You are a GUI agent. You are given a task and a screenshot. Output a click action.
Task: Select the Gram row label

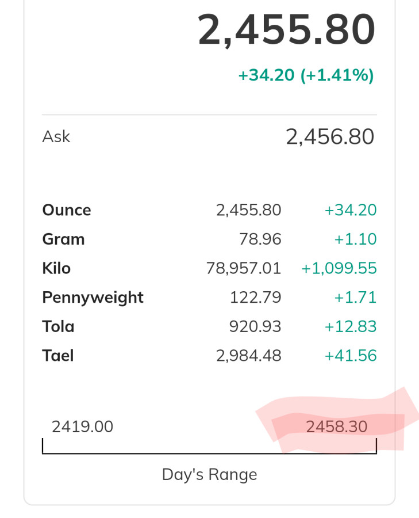pos(63,239)
